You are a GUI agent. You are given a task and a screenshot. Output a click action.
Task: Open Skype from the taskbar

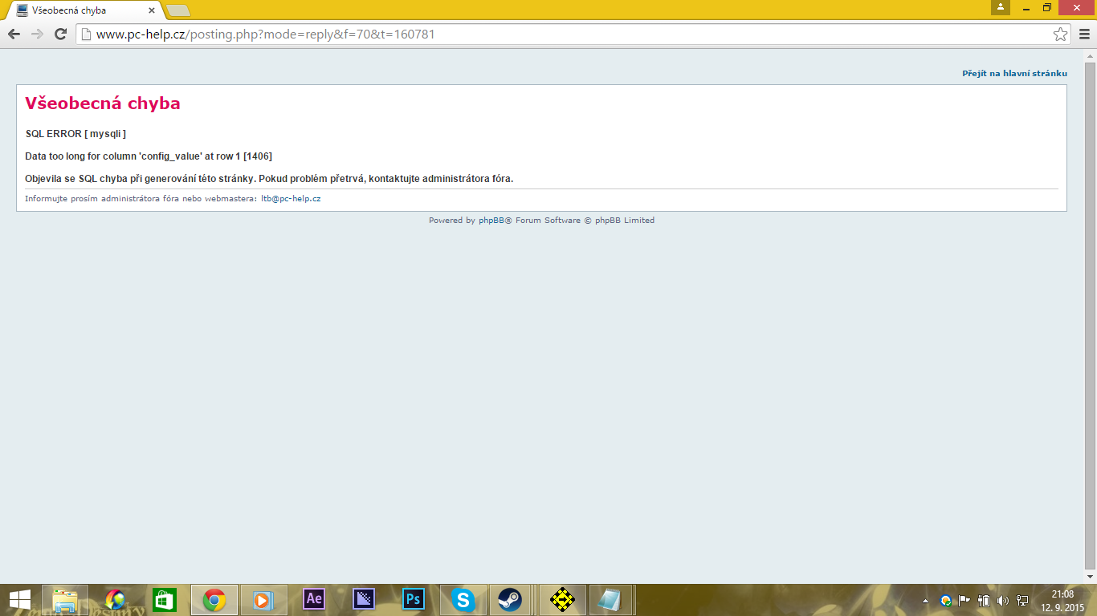pos(463,600)
